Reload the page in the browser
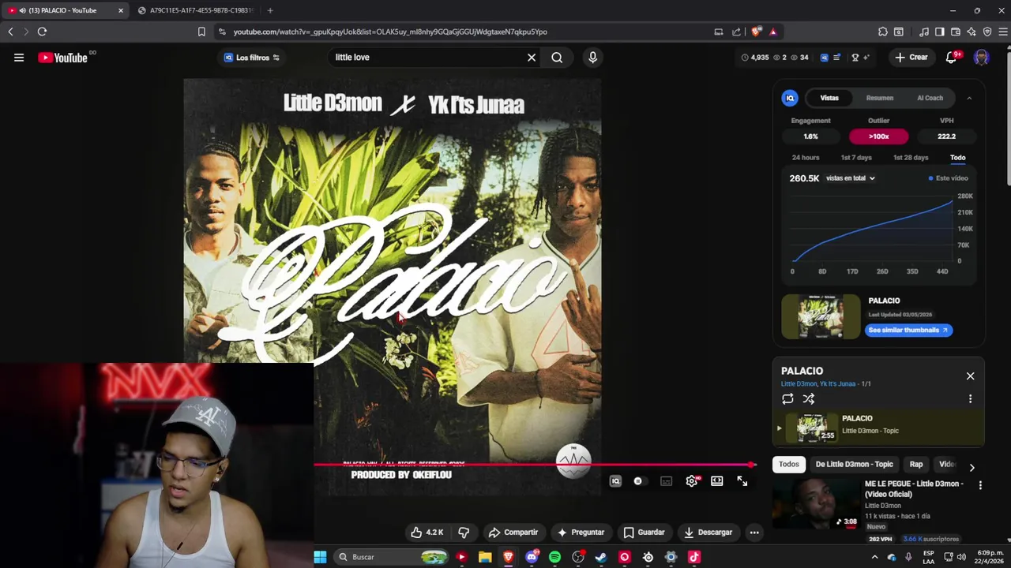Screen dimensions: 1011x568 [x=42, y=32]
